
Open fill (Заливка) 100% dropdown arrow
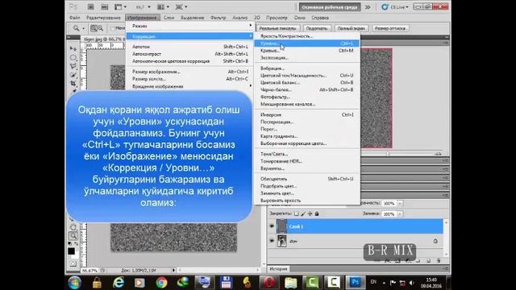click(x=400, y=214)
